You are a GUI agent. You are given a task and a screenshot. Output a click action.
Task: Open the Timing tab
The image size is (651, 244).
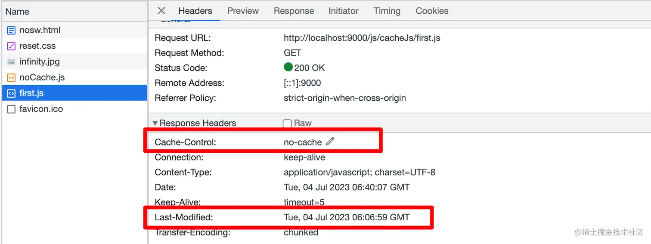tap(387, 11)
